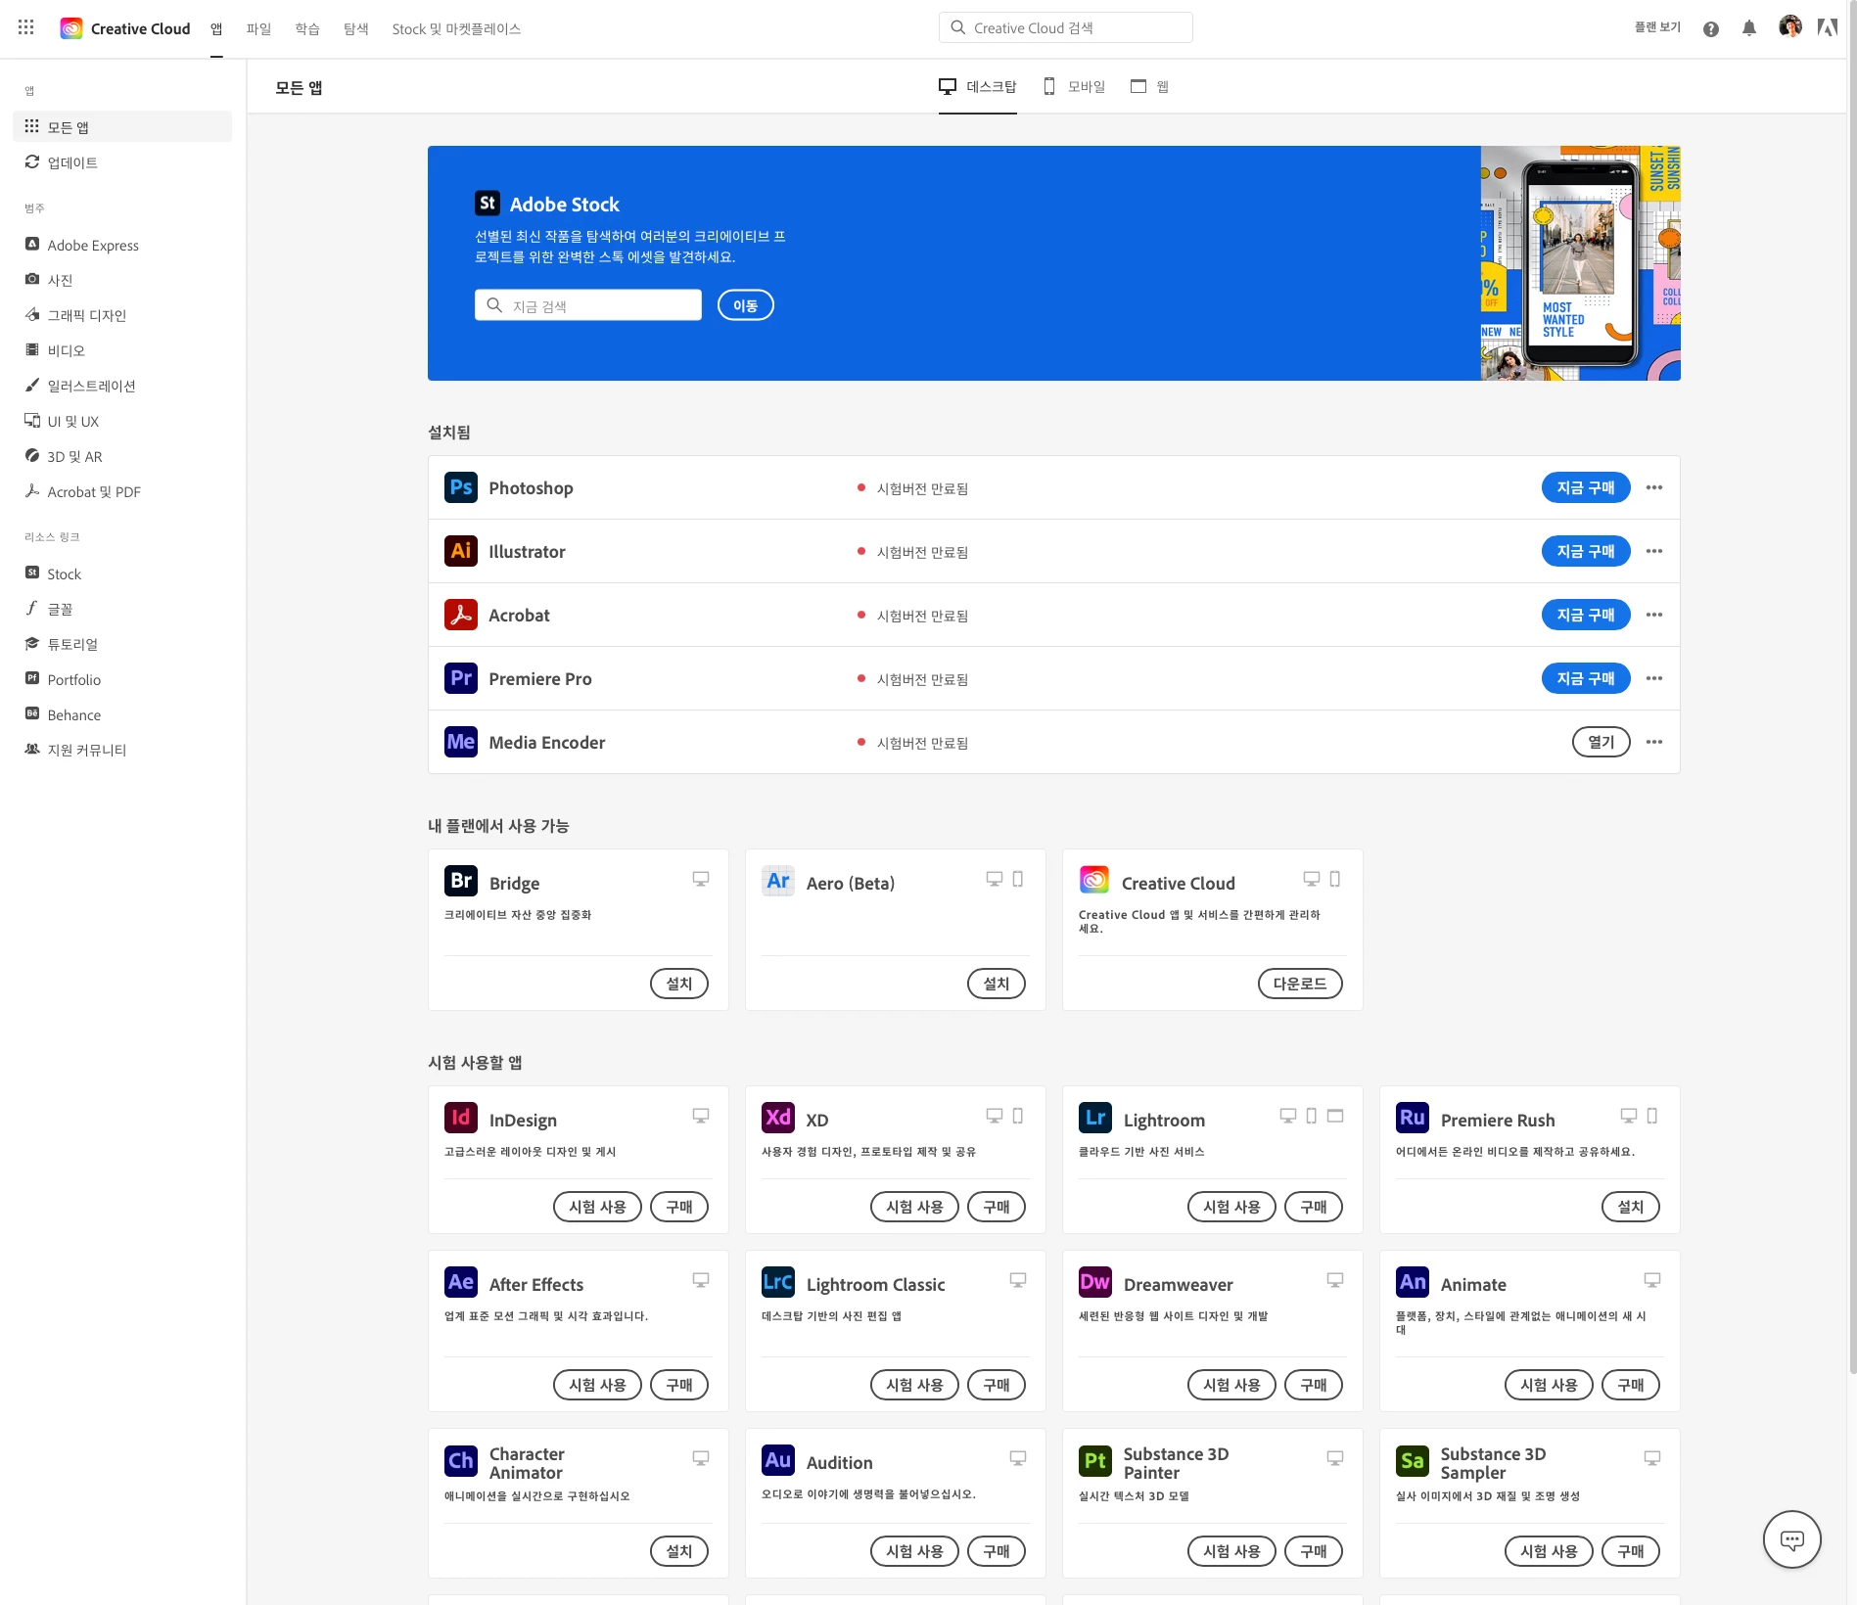The width and height of the screenshot is (1857, 1605).
Task: Open the chat support bubble icon
Action: [x=1792, y=1539]
